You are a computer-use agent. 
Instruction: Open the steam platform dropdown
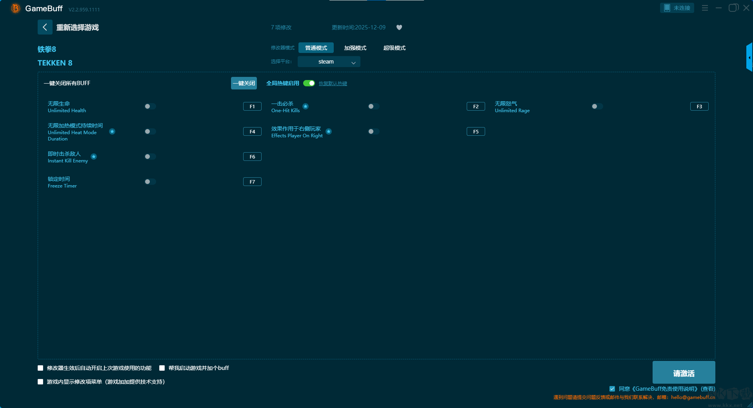point(329,62)
